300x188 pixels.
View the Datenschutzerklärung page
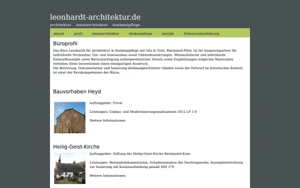click(x=201, y=34)
